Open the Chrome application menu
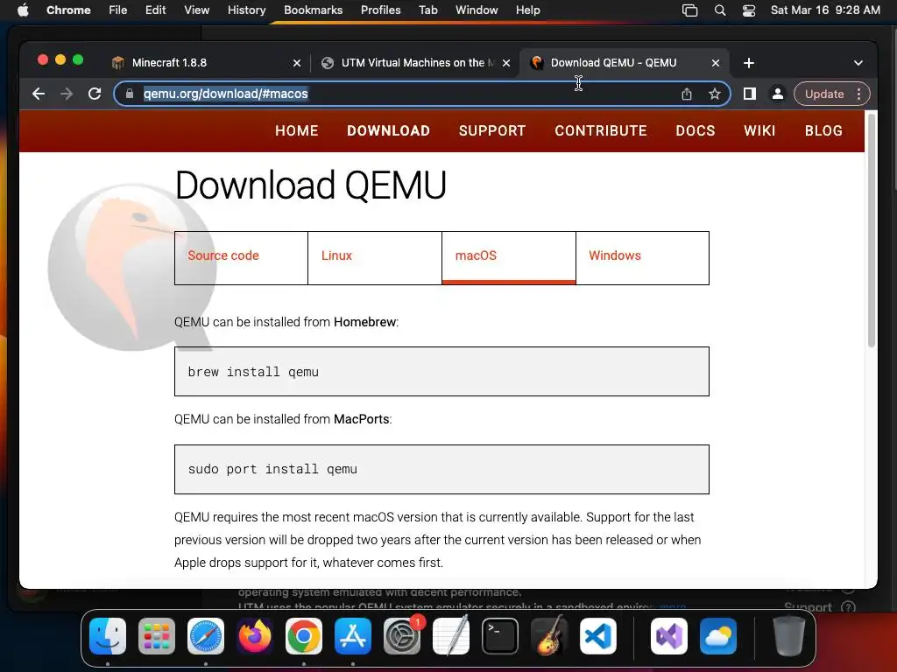Viewport: 897px width, 672px height. click(x=68, y=10)
